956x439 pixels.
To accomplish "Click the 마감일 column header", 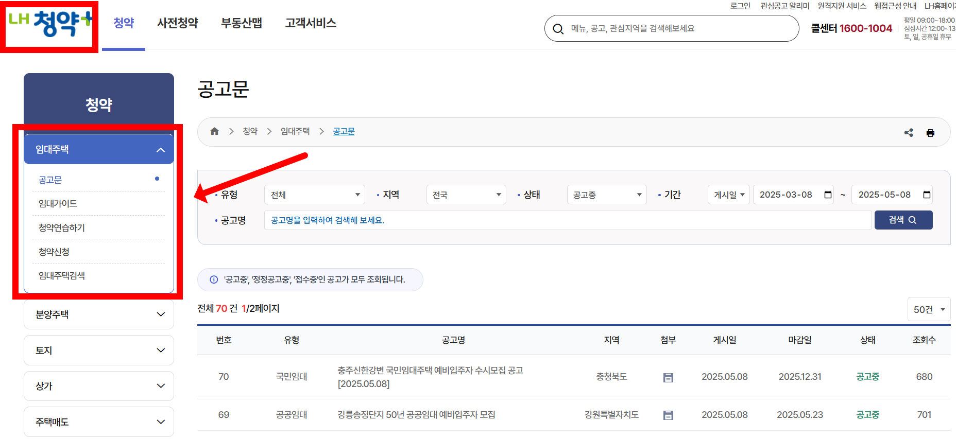I will click(x=799, y=340).
